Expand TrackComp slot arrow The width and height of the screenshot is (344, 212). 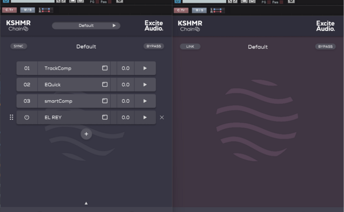click(145, 68)
